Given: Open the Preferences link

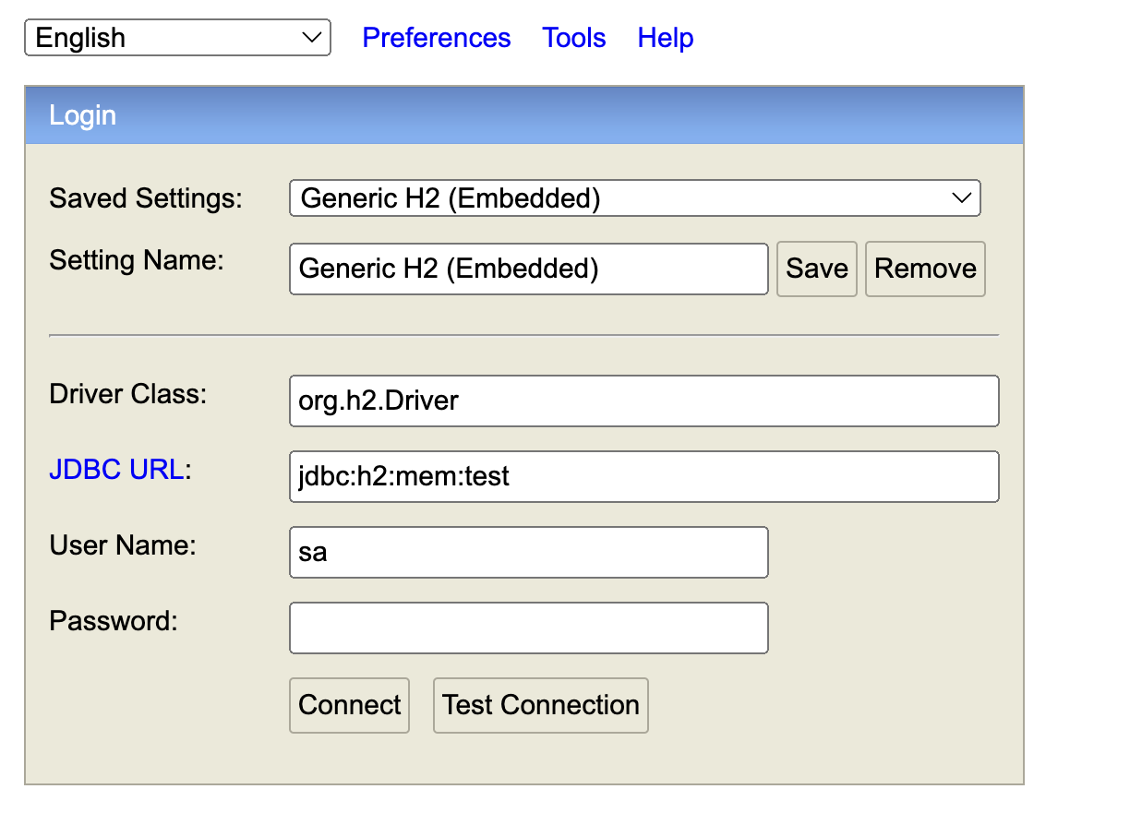Looking at the screenshot, I should (x=436, y=38).
